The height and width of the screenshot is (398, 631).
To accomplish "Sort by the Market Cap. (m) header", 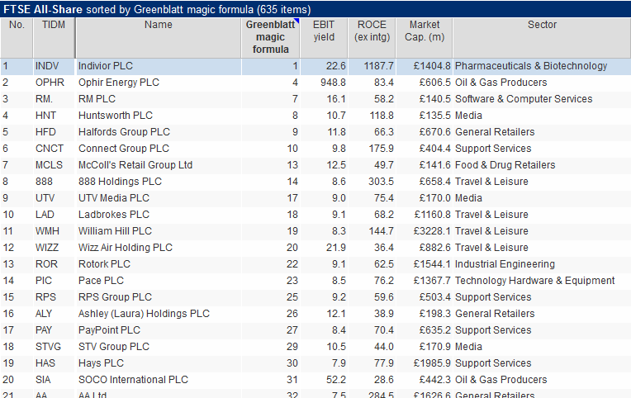I will click(425, 38).
